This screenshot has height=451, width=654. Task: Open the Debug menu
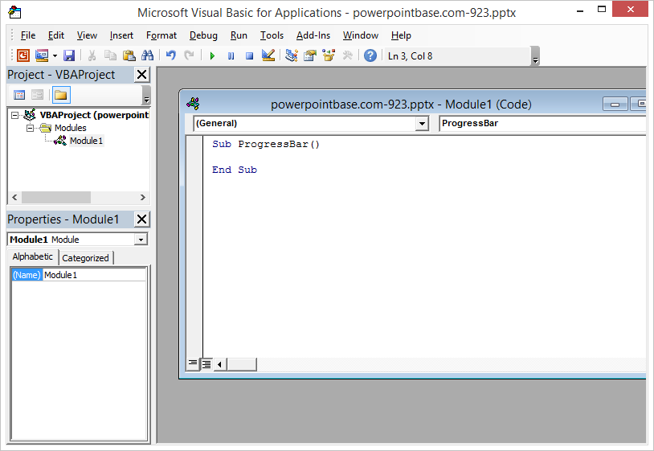[203, 35]
